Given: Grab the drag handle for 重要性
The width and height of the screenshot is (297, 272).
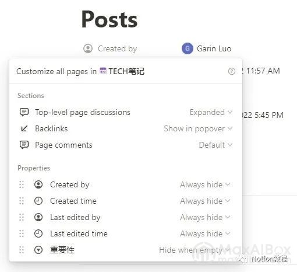Looking at the screenshot, I should pos(22,250).
